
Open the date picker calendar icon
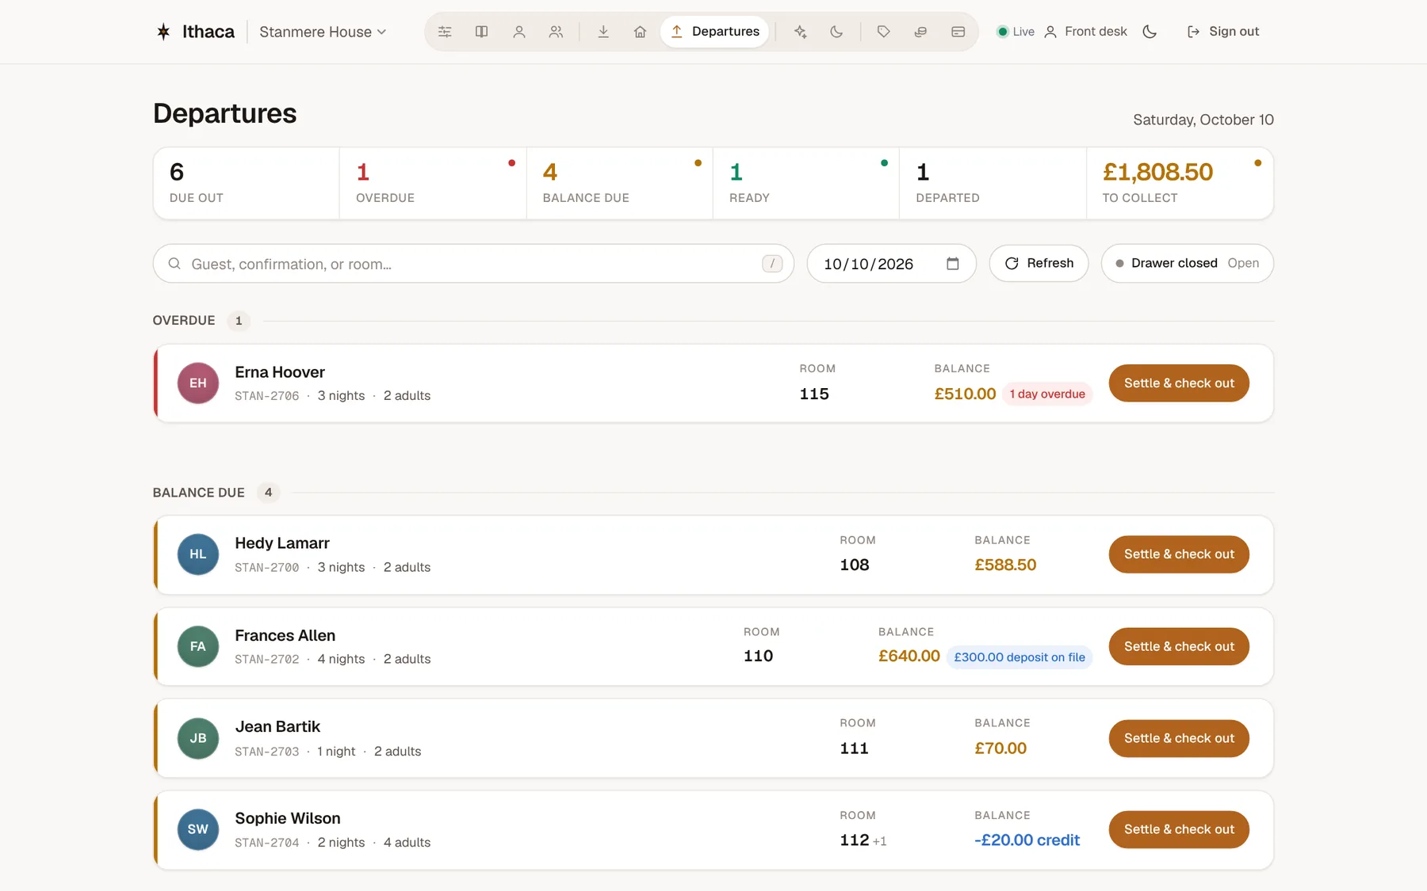click(x=953, y=264)
